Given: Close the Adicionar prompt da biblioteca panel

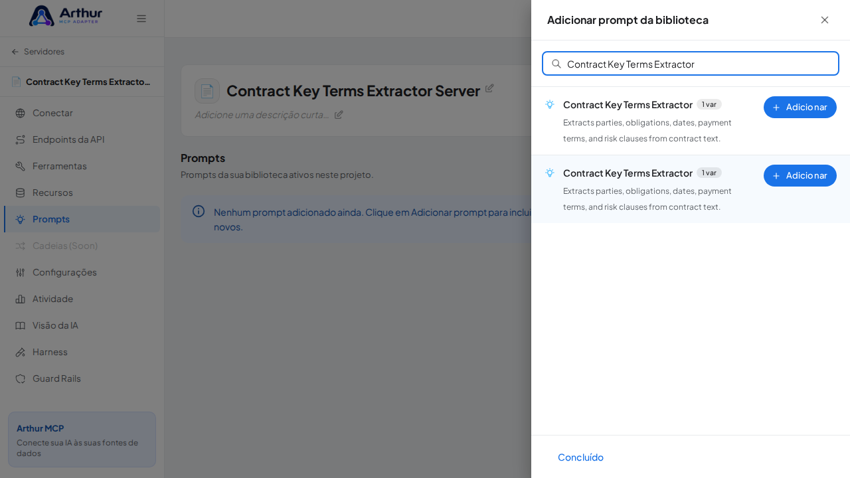Looking at the screenshot, I should click(825, 20).
